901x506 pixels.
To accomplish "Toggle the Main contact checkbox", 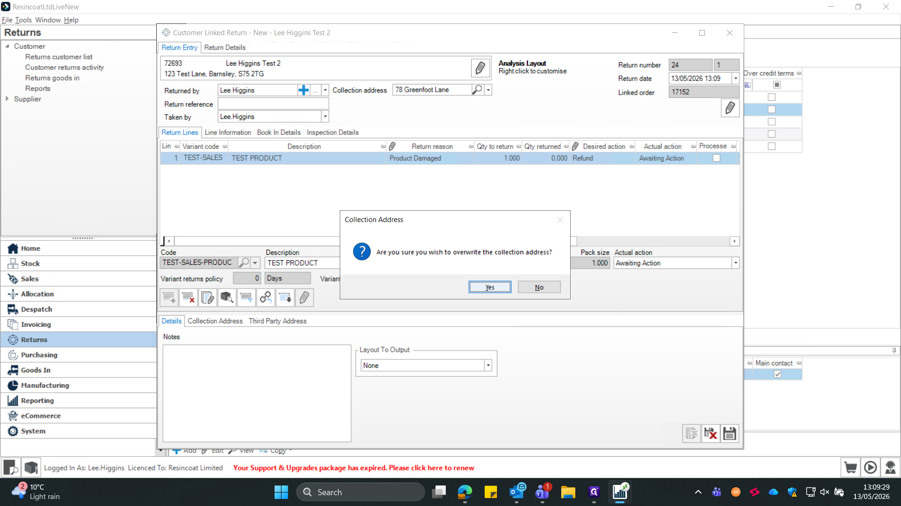I will coord(778,374).
